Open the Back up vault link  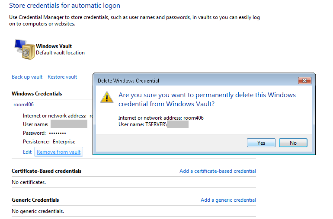pyautogui.click(x=27, y=77)
